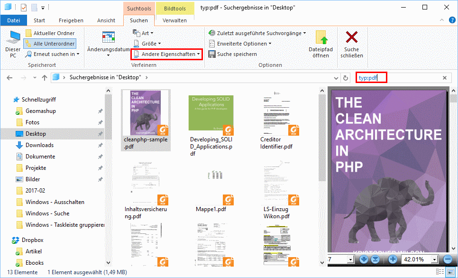
Task: Click Dateipfad öffnen
Action: 321,45
